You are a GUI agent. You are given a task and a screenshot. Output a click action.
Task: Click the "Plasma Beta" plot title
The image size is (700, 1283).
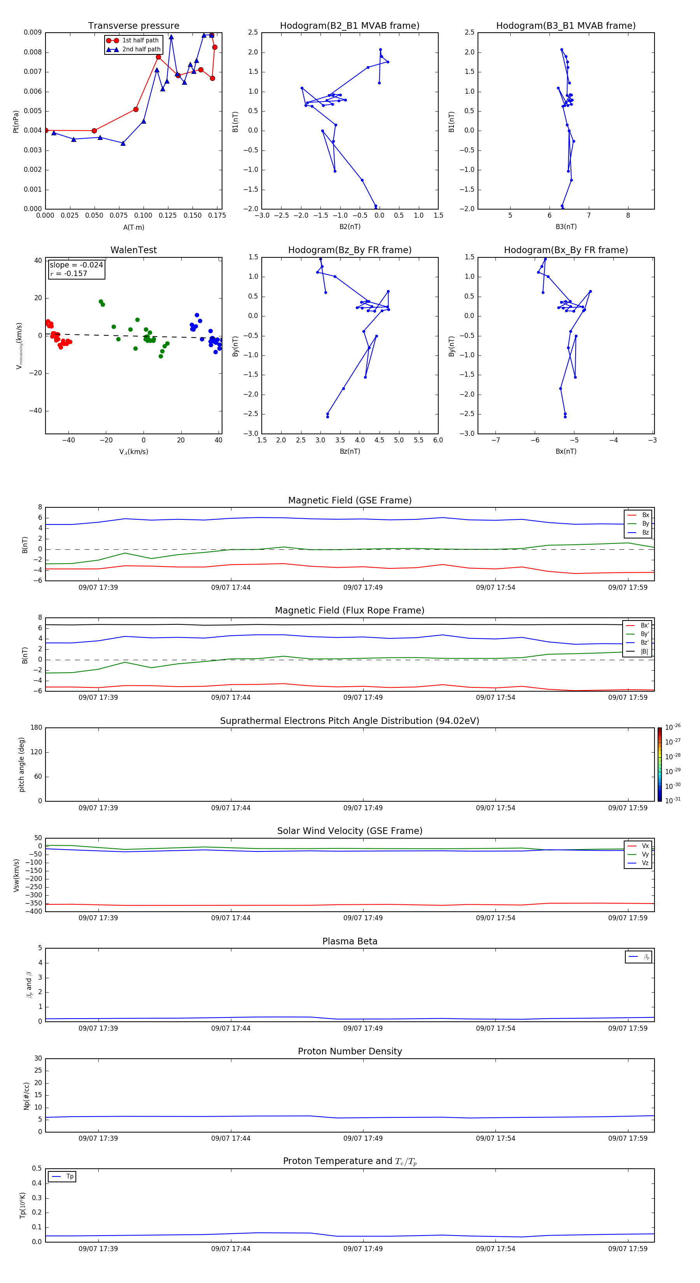pyautogui.click(x=350, y=942)
